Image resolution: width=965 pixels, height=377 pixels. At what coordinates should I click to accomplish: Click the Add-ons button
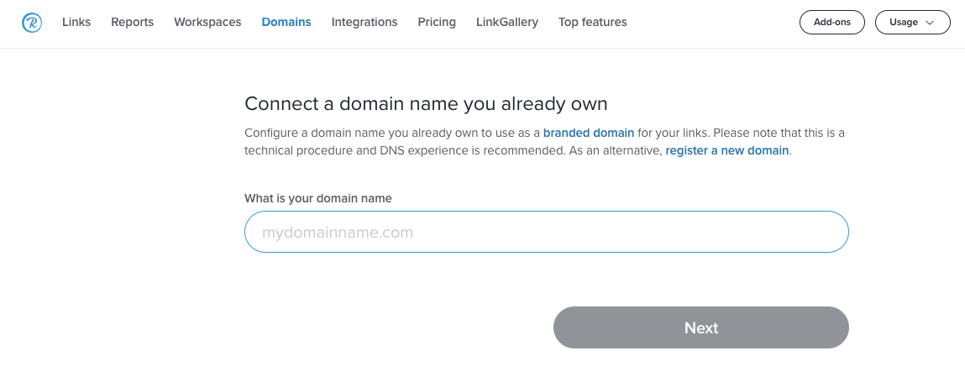[x=832, y=22]
